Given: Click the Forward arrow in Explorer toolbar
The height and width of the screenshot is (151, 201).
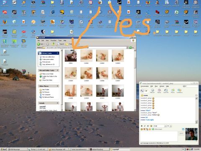Looking at the screenshot, I should coord(48,44).
